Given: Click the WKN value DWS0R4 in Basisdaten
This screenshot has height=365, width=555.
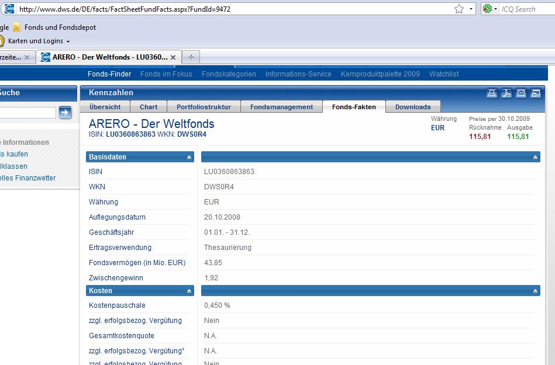Looking at the screenshot, I should [x=219, y=187].
